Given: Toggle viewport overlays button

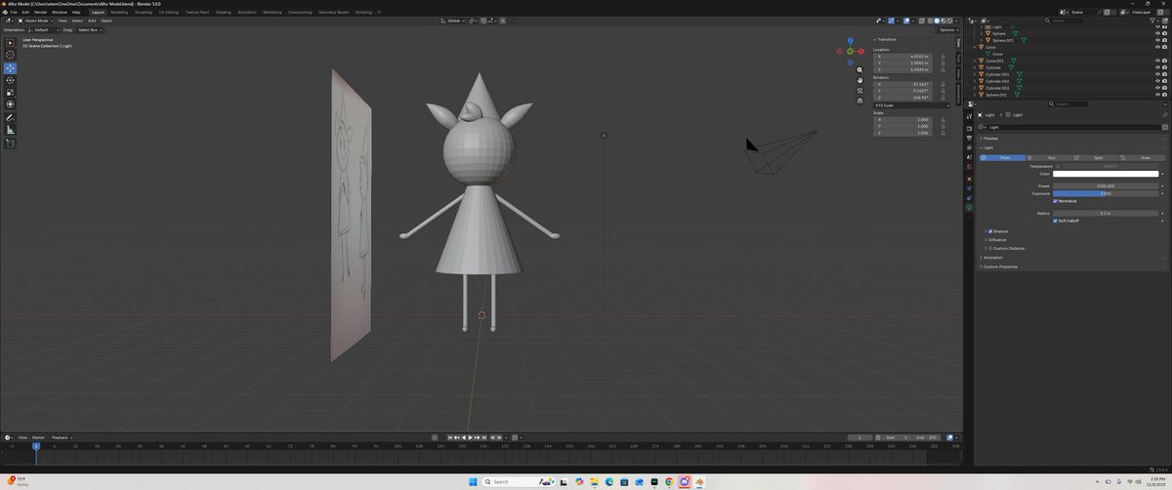Looking at the screenshot, I should click(x=905, y=20).
